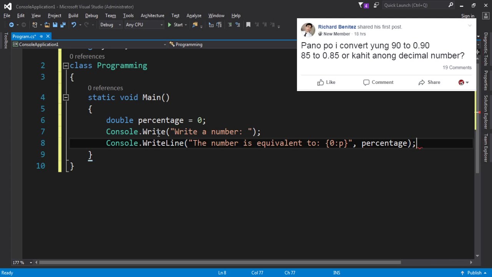Open the ConsoleApplication1 navigation dropdown
The width and height of the screenshot is (492, 277).
tap(90, 45)
